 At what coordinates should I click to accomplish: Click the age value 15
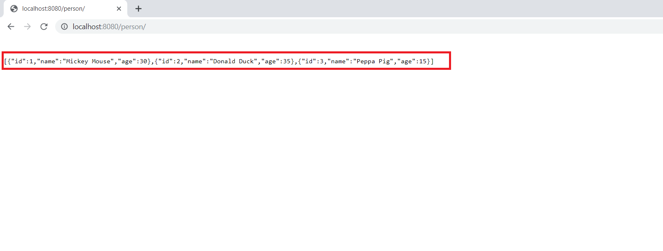tap(423, 61)
